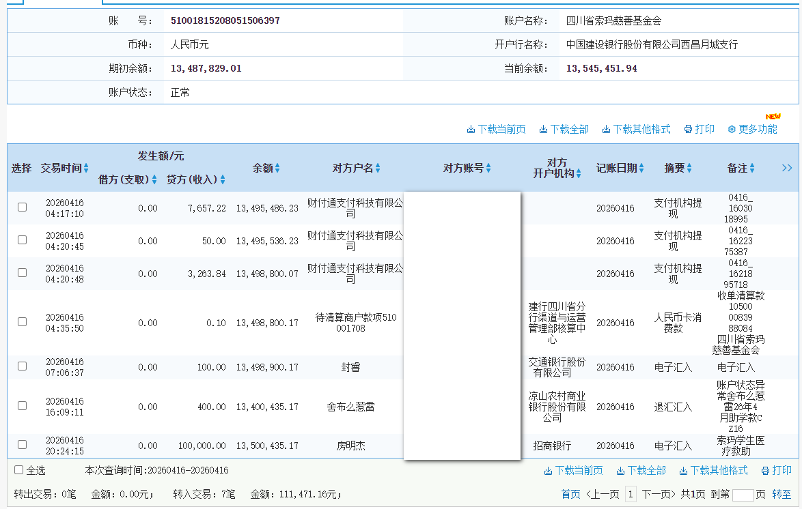Viewport: 802px width, 509px height.
Task: Expand hidden columns with the >> chevron
Action: point(786,168)
